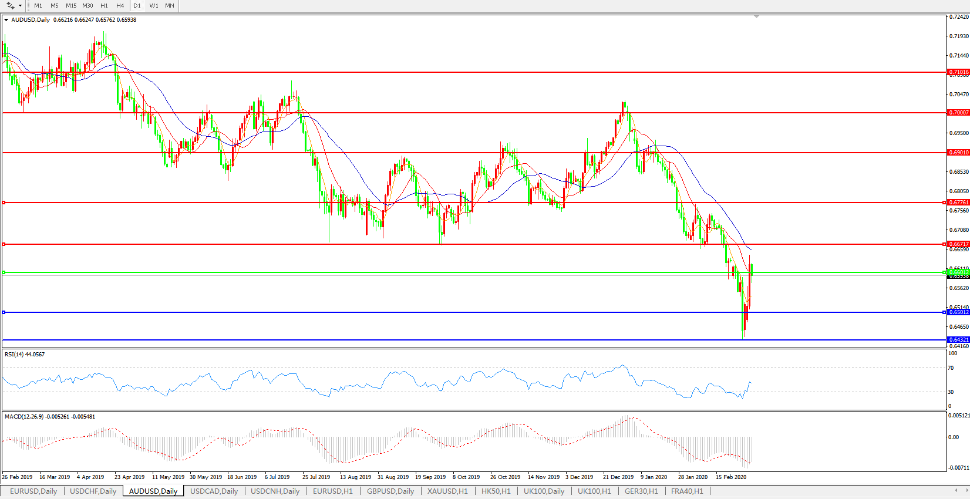Go to the FRA40,H1 chart tab
Viewport: 970px width, 499px height.
tap(687, 491)
